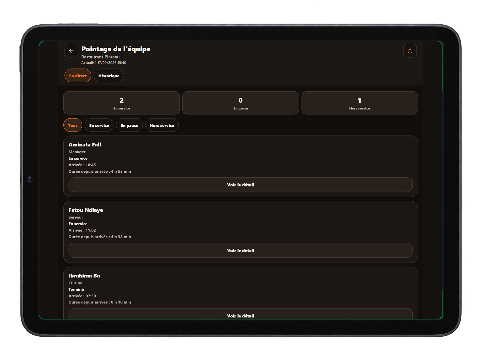
Task: Click Fatou Ndiaye's En service status
Action: (x=78, y=224)
